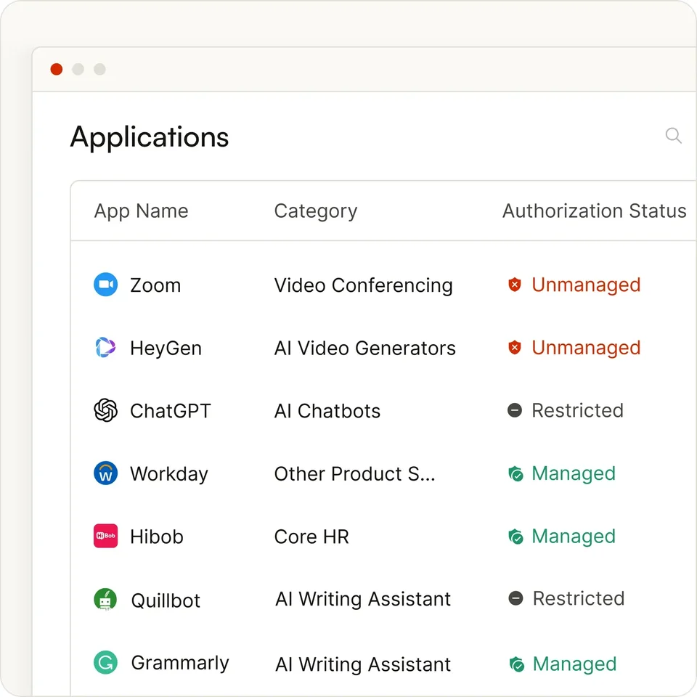Click the AI Chatbots category cell
This screenshot has height=697, width=697.
[327, 411]
